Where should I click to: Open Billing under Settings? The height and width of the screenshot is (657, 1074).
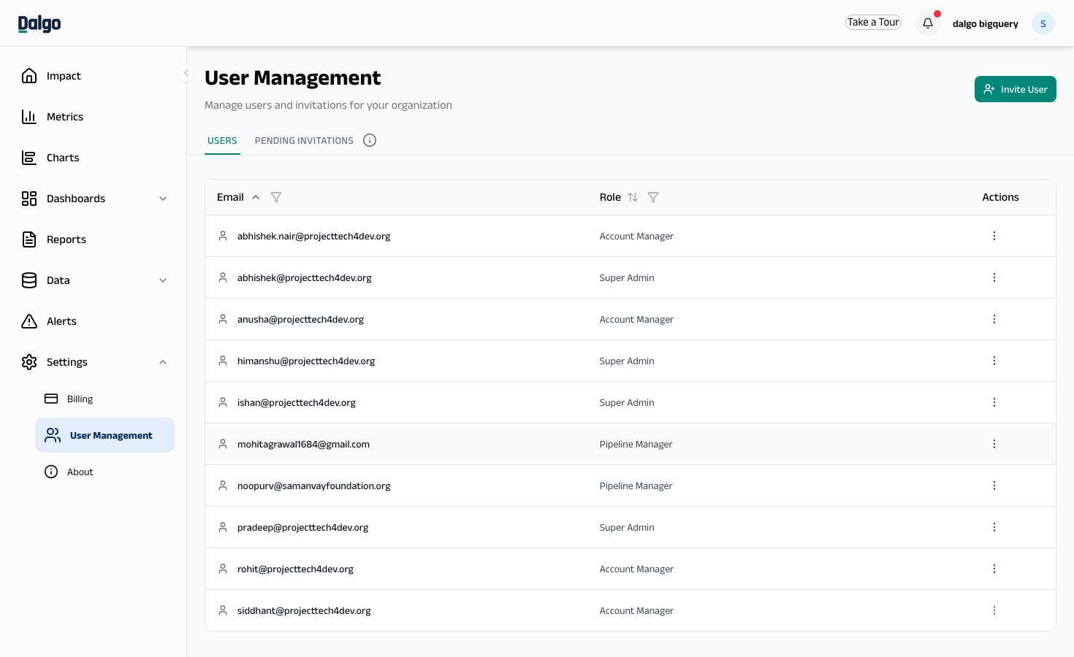[x=104, y=399]
